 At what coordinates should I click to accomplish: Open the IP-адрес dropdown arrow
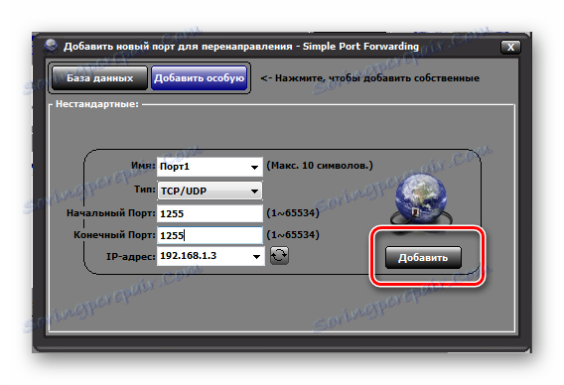point(256,257)
